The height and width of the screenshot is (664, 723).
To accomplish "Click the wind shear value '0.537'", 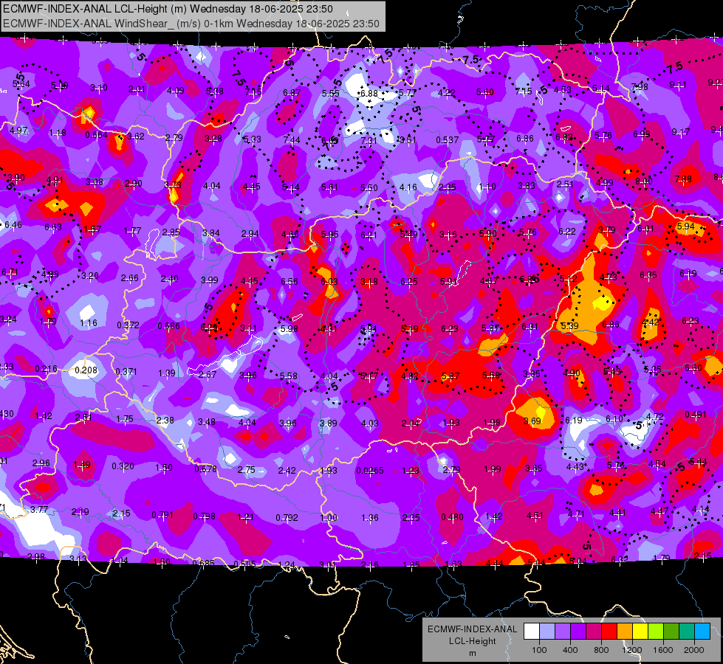I will pyautogui.click(x=448, y=139).
